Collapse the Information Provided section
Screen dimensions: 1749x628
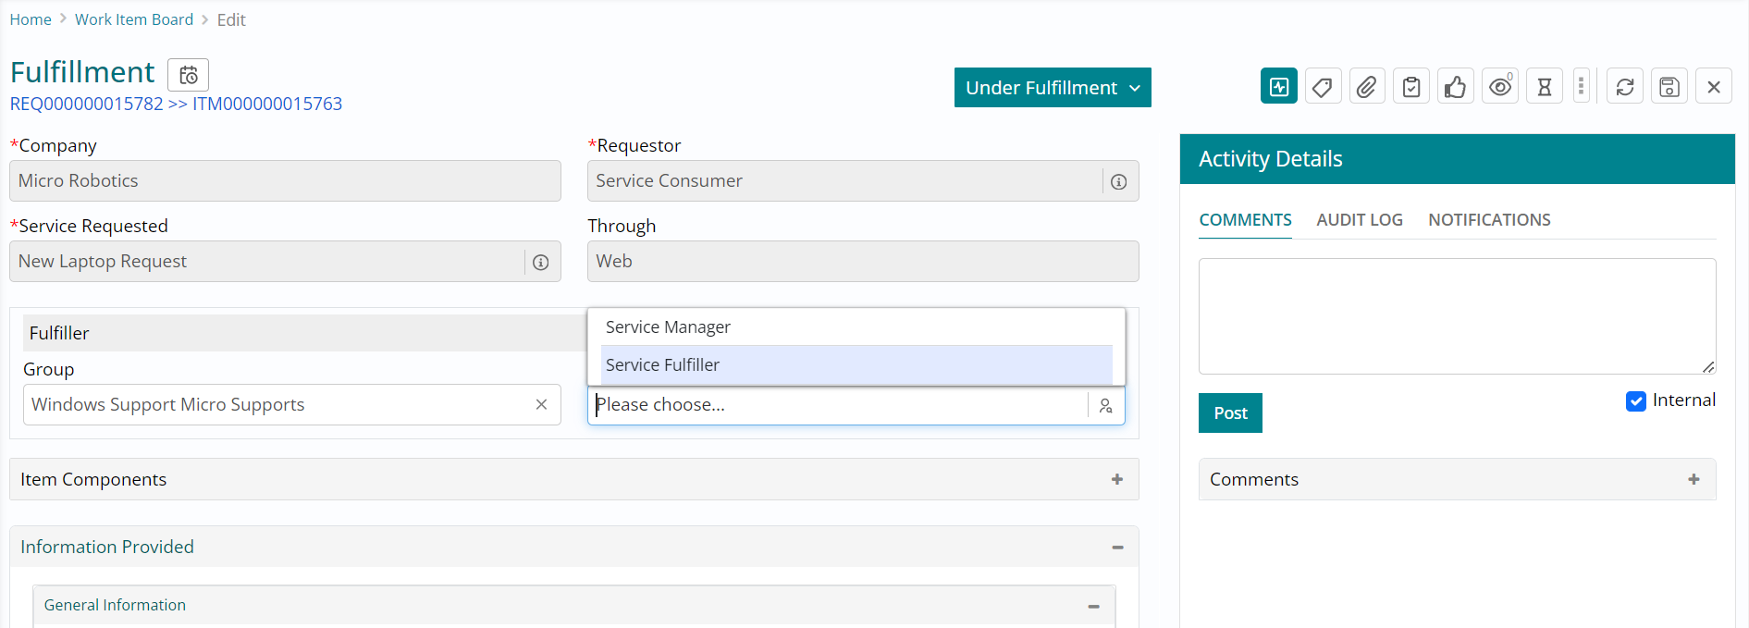pos(1116,548)
